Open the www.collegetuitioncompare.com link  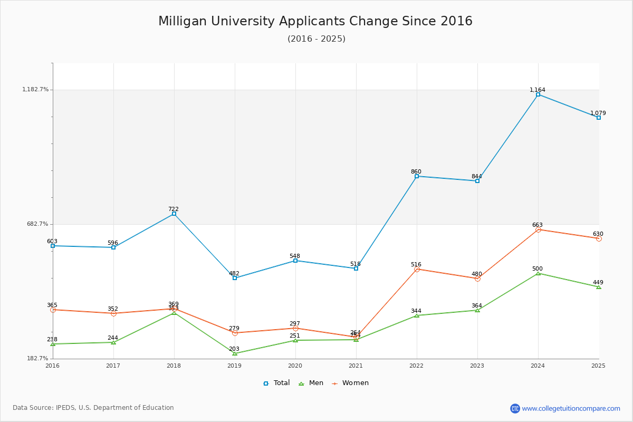coord(571,408)
